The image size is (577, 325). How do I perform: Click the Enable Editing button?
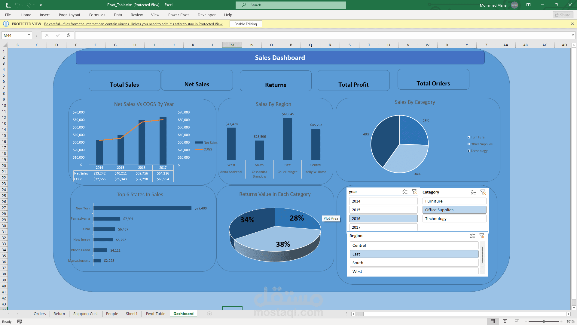[246, 24]
